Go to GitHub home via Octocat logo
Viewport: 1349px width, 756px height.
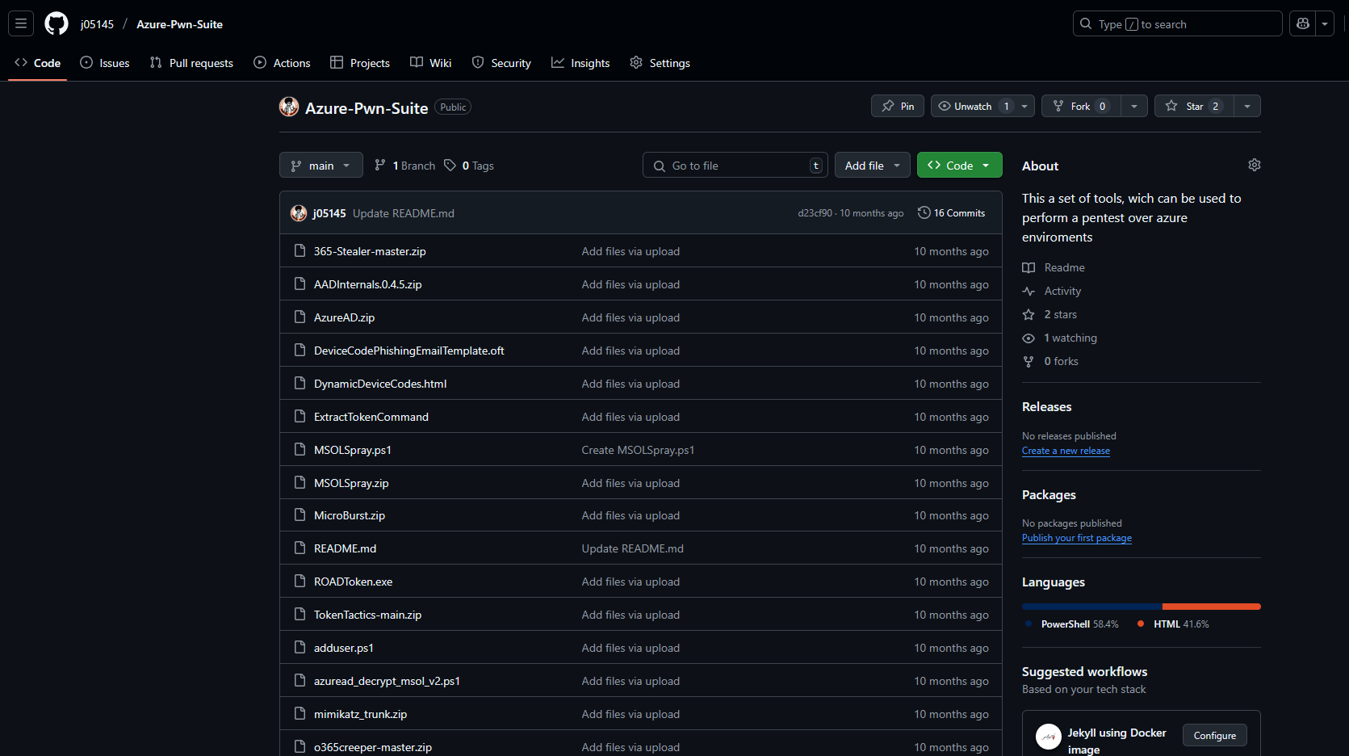(57, 23)
